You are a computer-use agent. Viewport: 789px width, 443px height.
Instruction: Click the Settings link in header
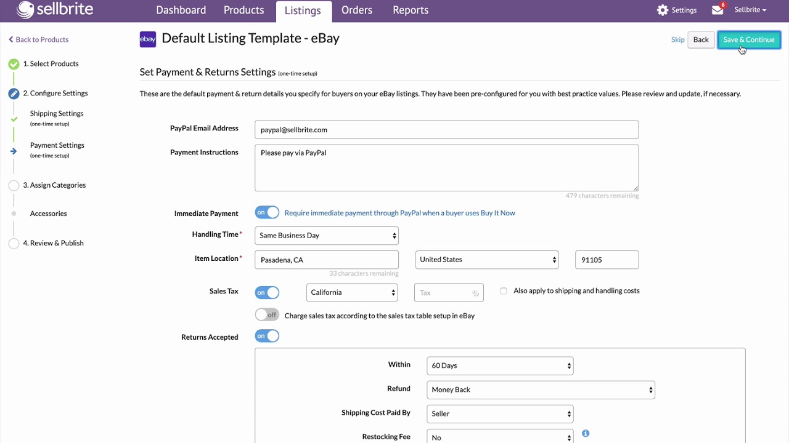point(684,10)
